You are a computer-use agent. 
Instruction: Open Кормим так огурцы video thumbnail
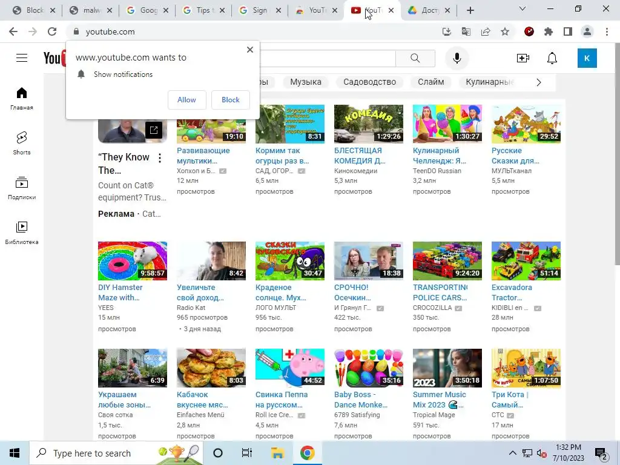290,124
